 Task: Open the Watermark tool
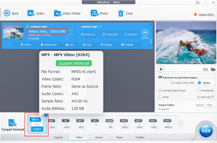pos(48,45)
